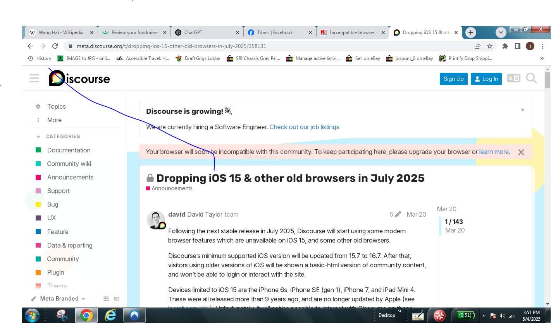The height and width of the screenshot is (323, 551).
Task: Open the Snipping Tool taskbar icon
Action: tap(62, 315)
